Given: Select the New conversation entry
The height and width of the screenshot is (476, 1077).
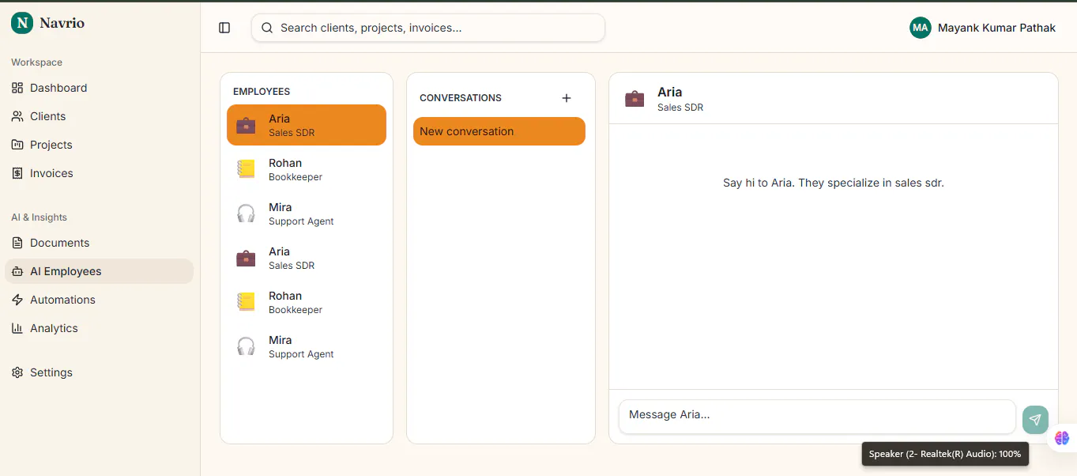Looking at the screenshot, I should [499, 131].
